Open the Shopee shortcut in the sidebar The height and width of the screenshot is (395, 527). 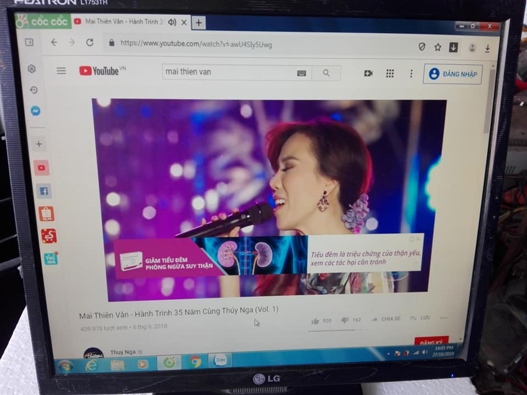[x=46, y=214]
